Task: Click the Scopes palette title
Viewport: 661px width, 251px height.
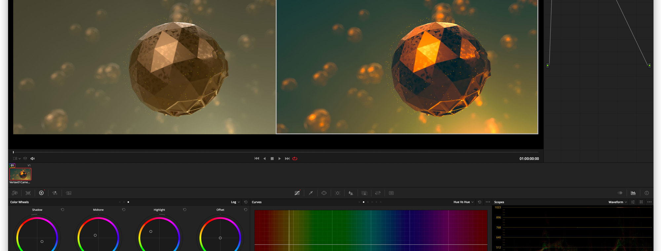Action: (499, 202)
